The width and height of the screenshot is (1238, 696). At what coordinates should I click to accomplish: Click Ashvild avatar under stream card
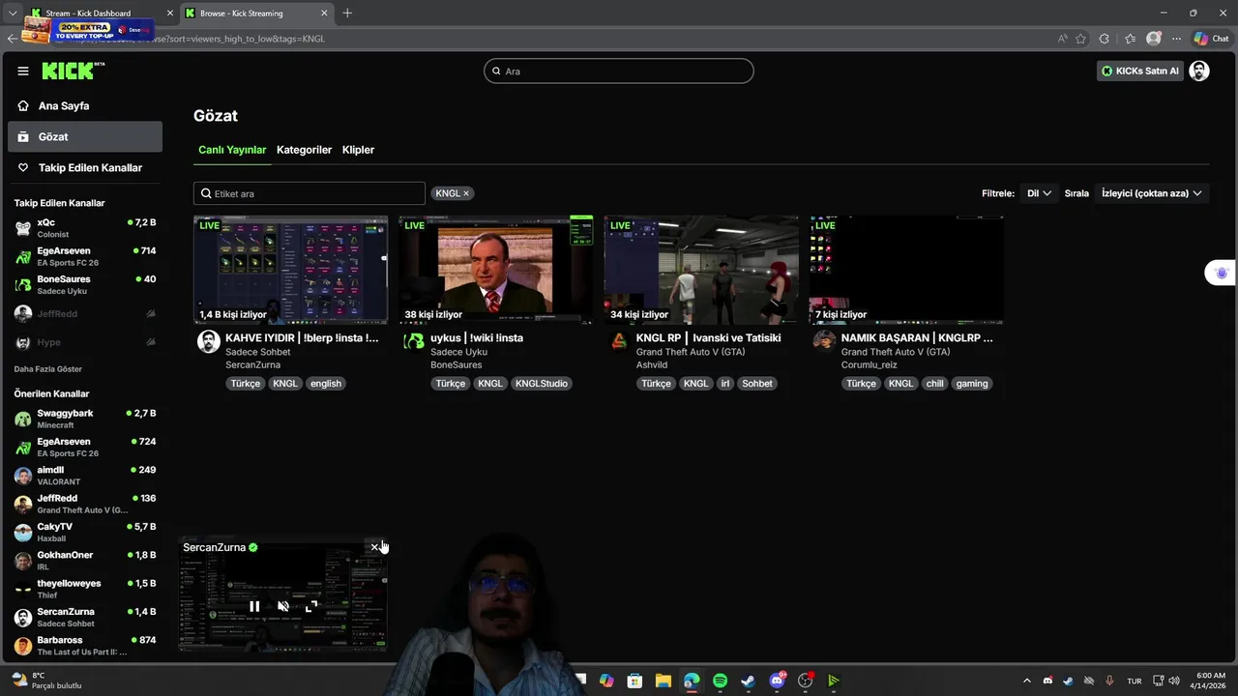(619, 341)
